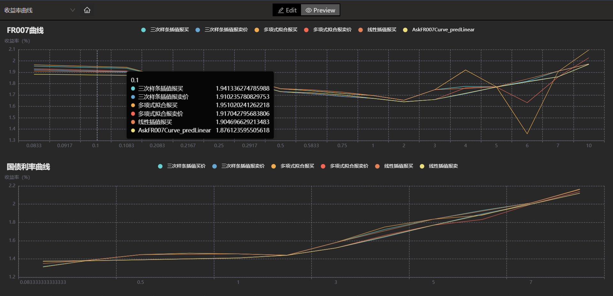Toggle FR007 legend 多项式拟合报卖价
The height and width of the screenshot is (296, 613).
click(328, 30)
